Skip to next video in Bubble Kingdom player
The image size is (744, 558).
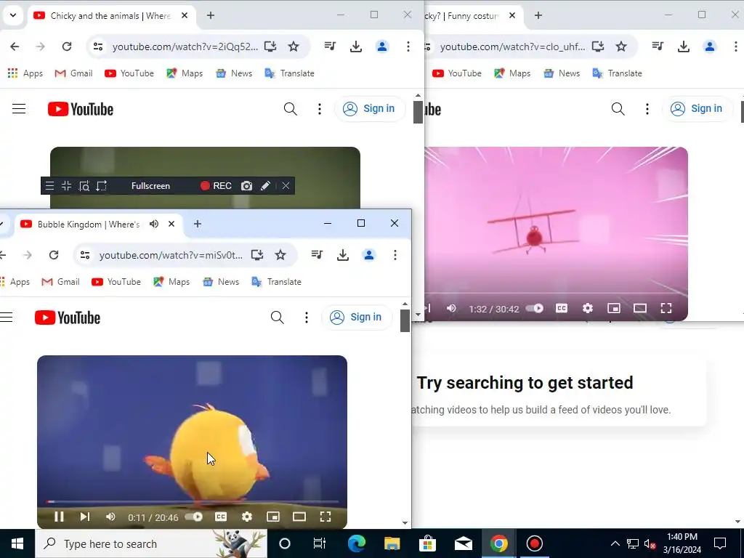(x=85, y=517)
